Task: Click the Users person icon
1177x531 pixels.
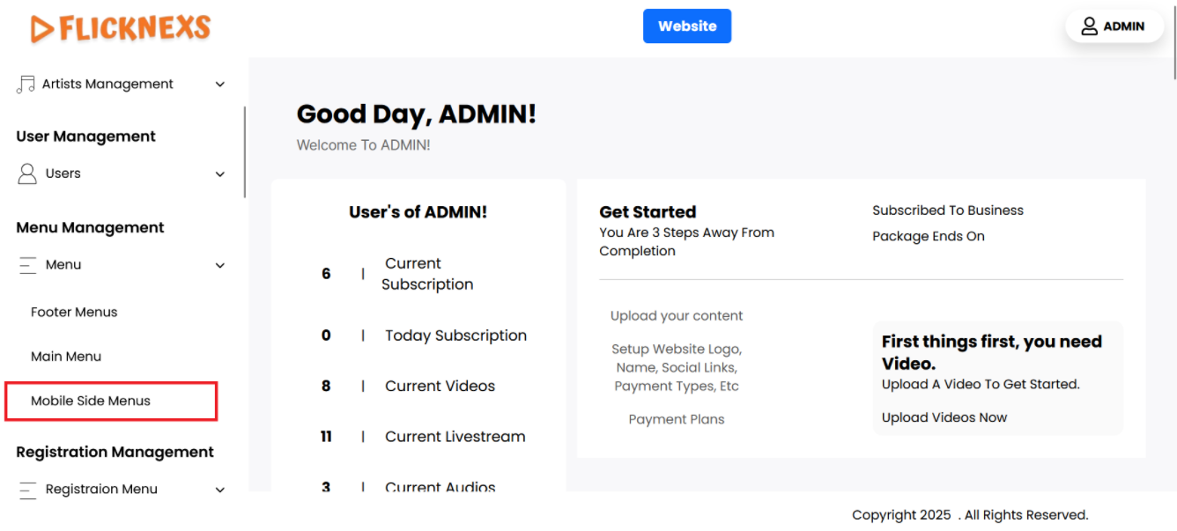Action: point(27,173)
